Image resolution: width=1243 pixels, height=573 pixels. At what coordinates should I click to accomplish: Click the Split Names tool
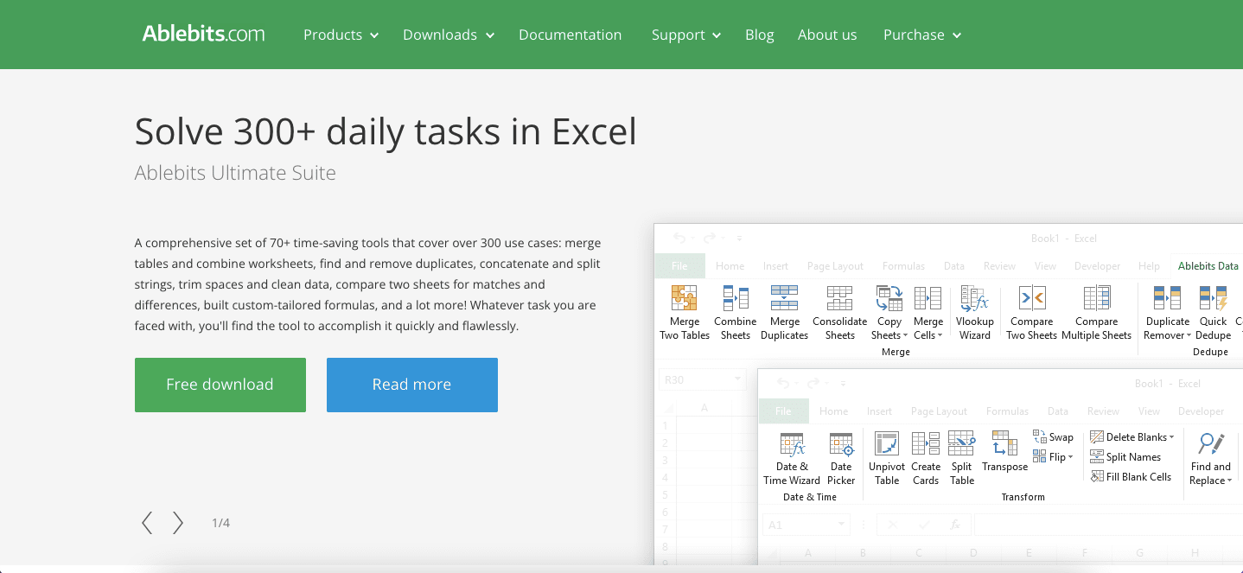1125,457
